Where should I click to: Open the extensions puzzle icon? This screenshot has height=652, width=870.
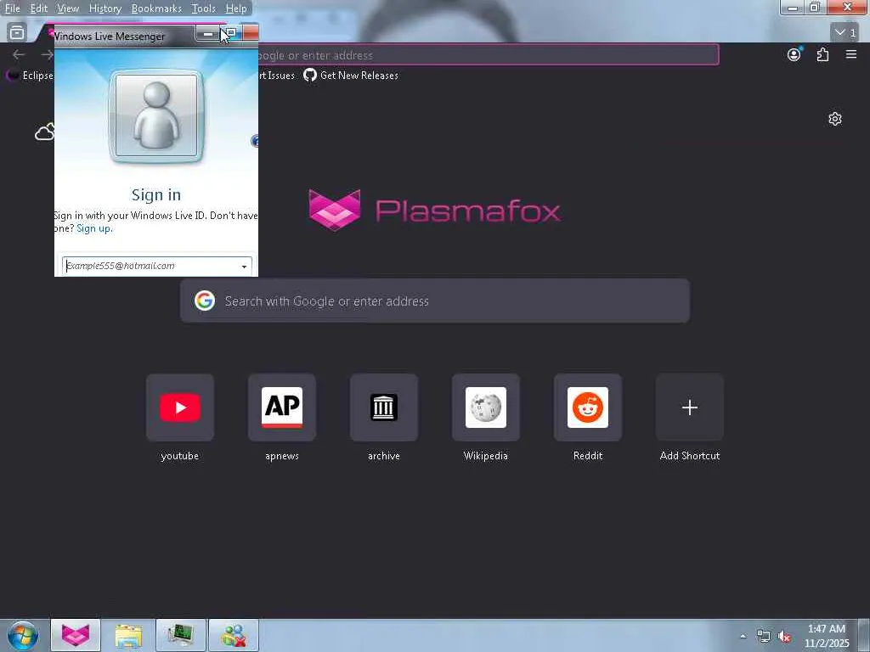[x=822, y=54]
